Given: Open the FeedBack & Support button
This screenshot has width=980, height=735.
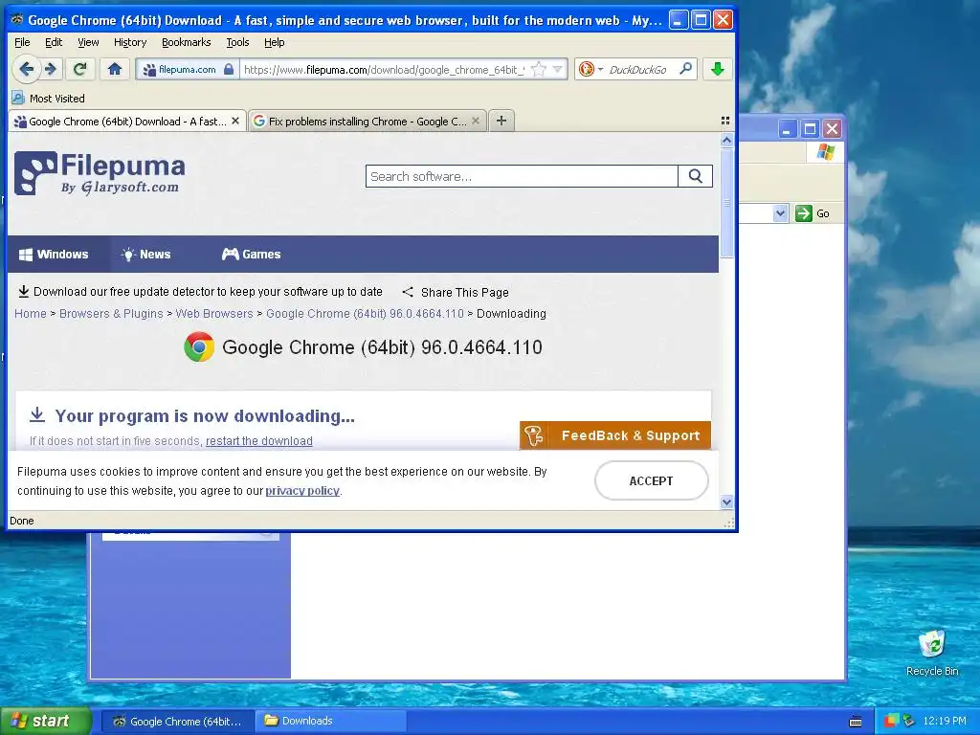Looking at the screenshot, I should 615,435.
